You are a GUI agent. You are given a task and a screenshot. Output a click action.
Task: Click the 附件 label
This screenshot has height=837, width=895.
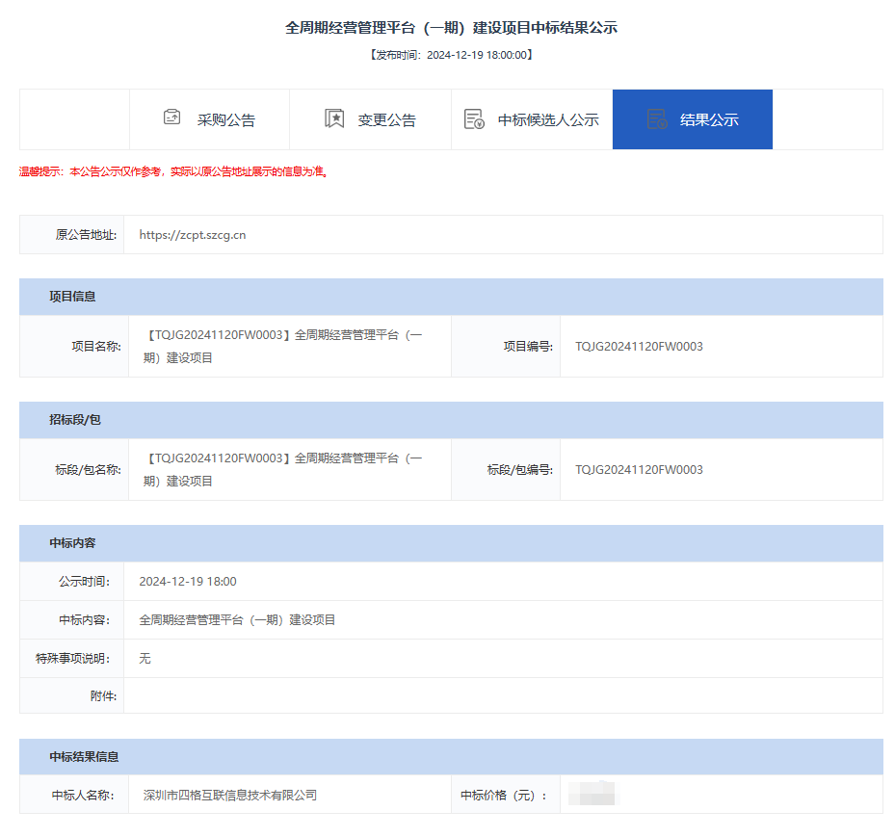pyautogui.click(x=103, y=696)
